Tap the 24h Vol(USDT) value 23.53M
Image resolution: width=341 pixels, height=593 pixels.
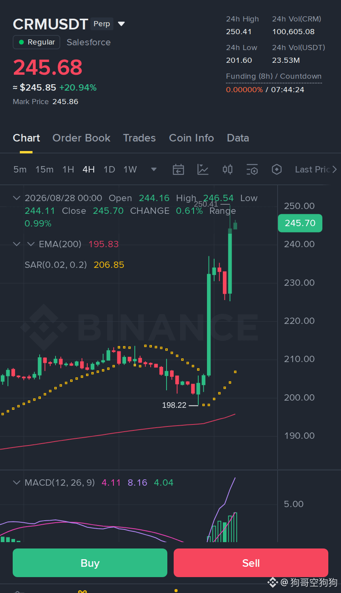pyautogui.click(x=286, y=60)
